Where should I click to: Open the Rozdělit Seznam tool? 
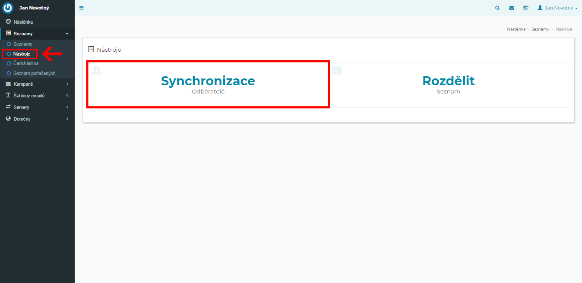448,84
